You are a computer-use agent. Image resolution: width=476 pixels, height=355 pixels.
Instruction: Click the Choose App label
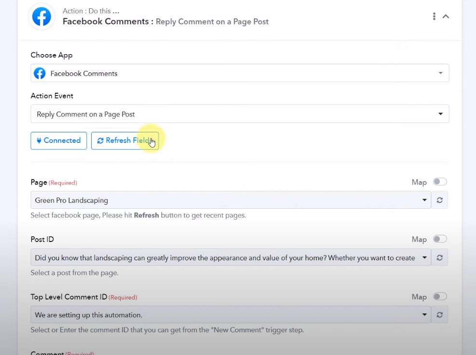tap(52, 56)
